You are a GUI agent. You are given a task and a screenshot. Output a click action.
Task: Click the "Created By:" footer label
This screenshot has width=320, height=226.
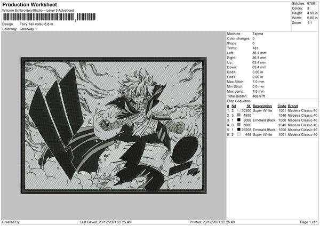[11, 222]
